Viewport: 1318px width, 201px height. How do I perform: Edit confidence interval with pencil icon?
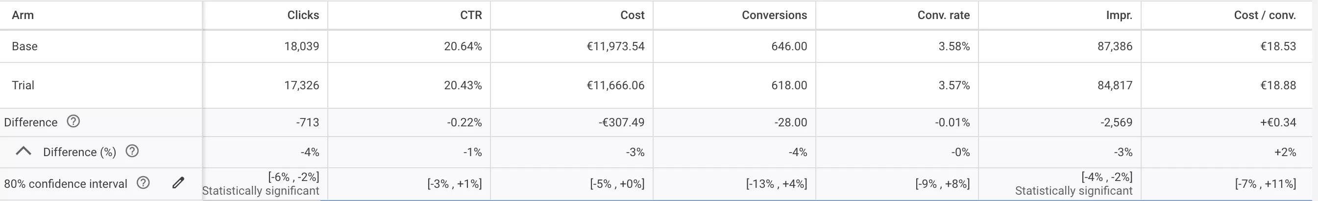(x=178, y=182)
